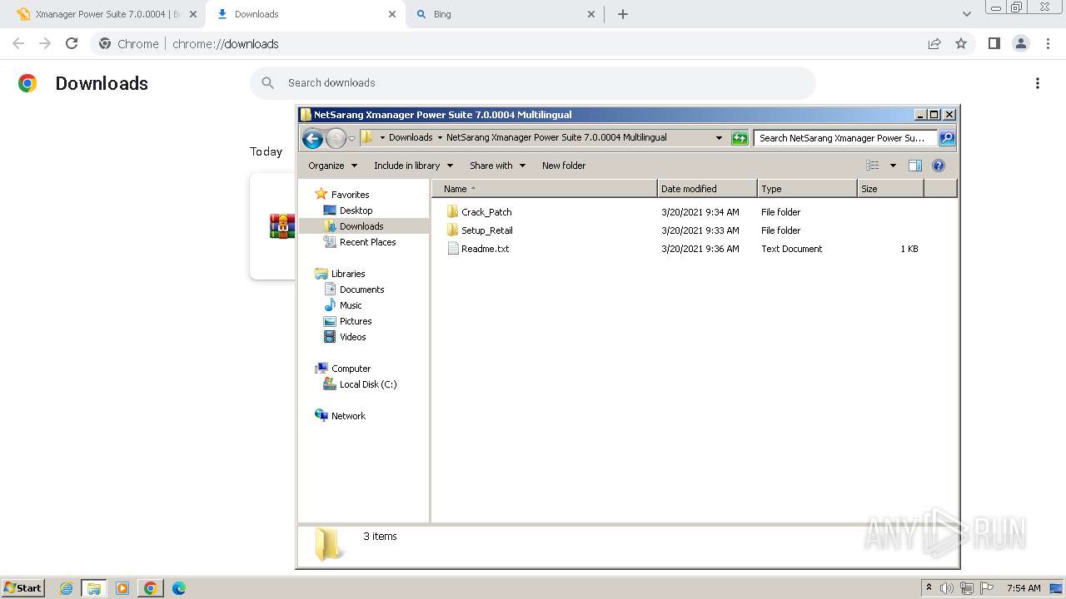The width and height of the screenshot is (1066, 599).
Task: Go back in Explorer window
Action: 312,138
